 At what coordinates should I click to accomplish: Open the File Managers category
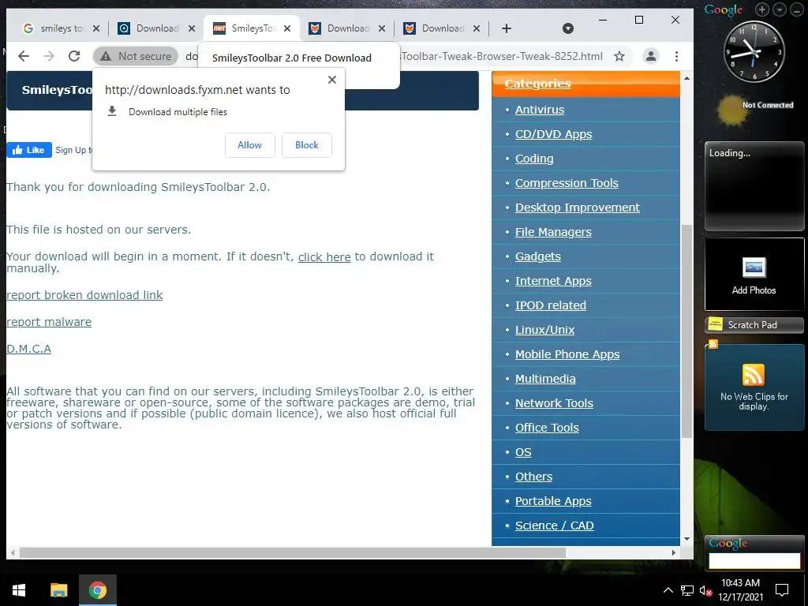(553, 232)
